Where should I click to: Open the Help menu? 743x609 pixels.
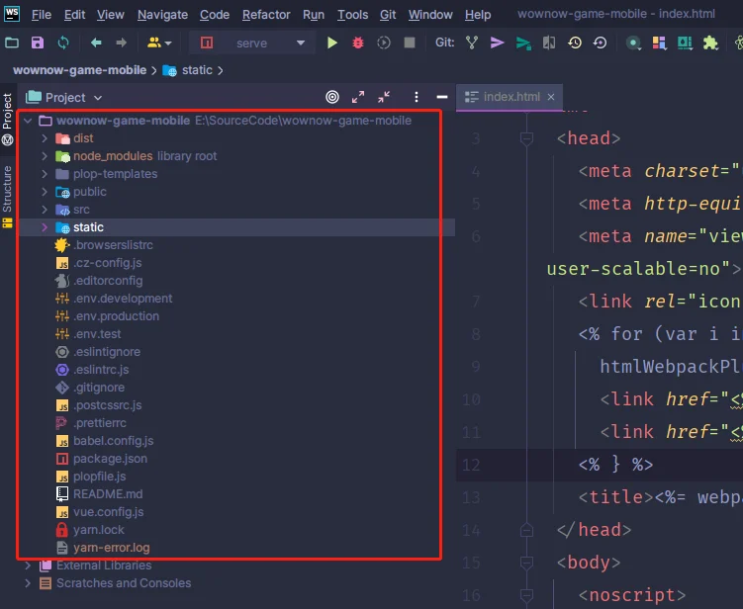coord(478,15)
